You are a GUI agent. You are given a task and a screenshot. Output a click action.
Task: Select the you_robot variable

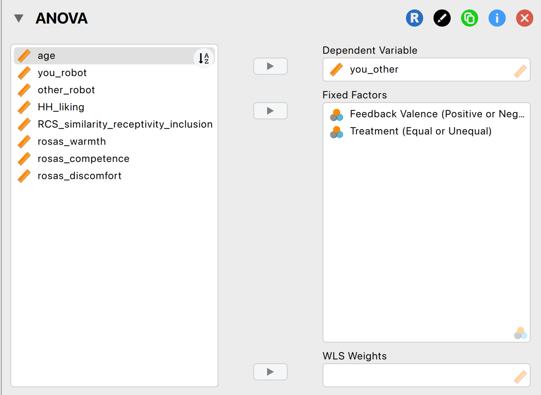click(x=62, y=73)
